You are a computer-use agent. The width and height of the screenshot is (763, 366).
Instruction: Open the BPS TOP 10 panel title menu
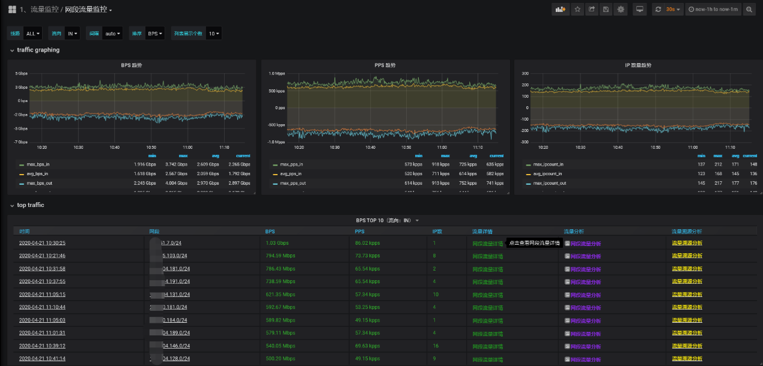pyautogui.click(x=383, y=221)
